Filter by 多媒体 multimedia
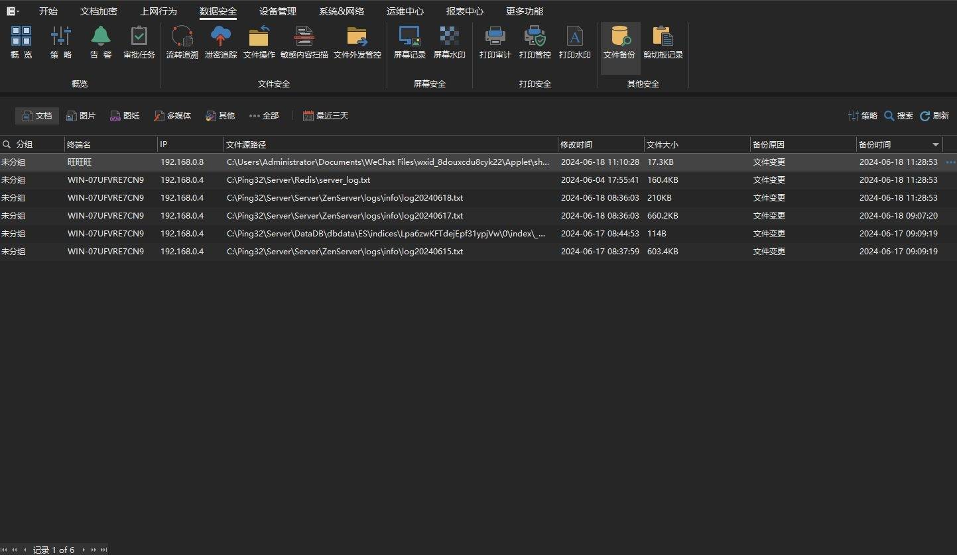Screen dimensions: 957x555 tap(172, 116)
